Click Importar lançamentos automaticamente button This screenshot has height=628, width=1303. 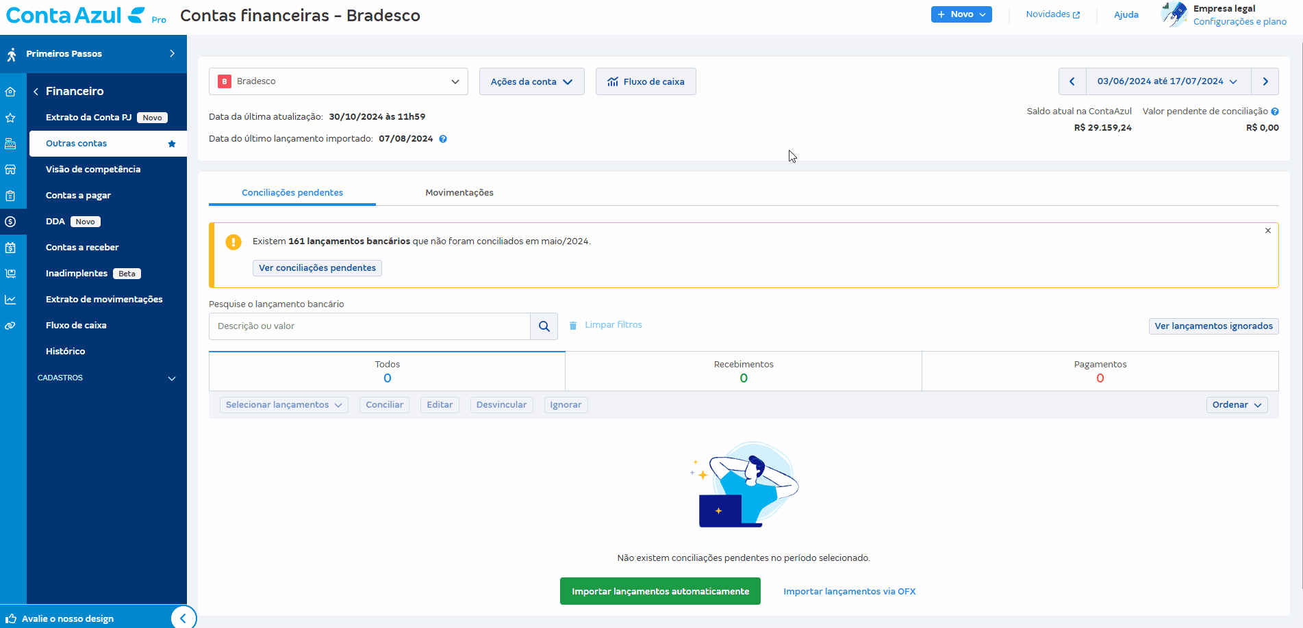coord(660,592)
